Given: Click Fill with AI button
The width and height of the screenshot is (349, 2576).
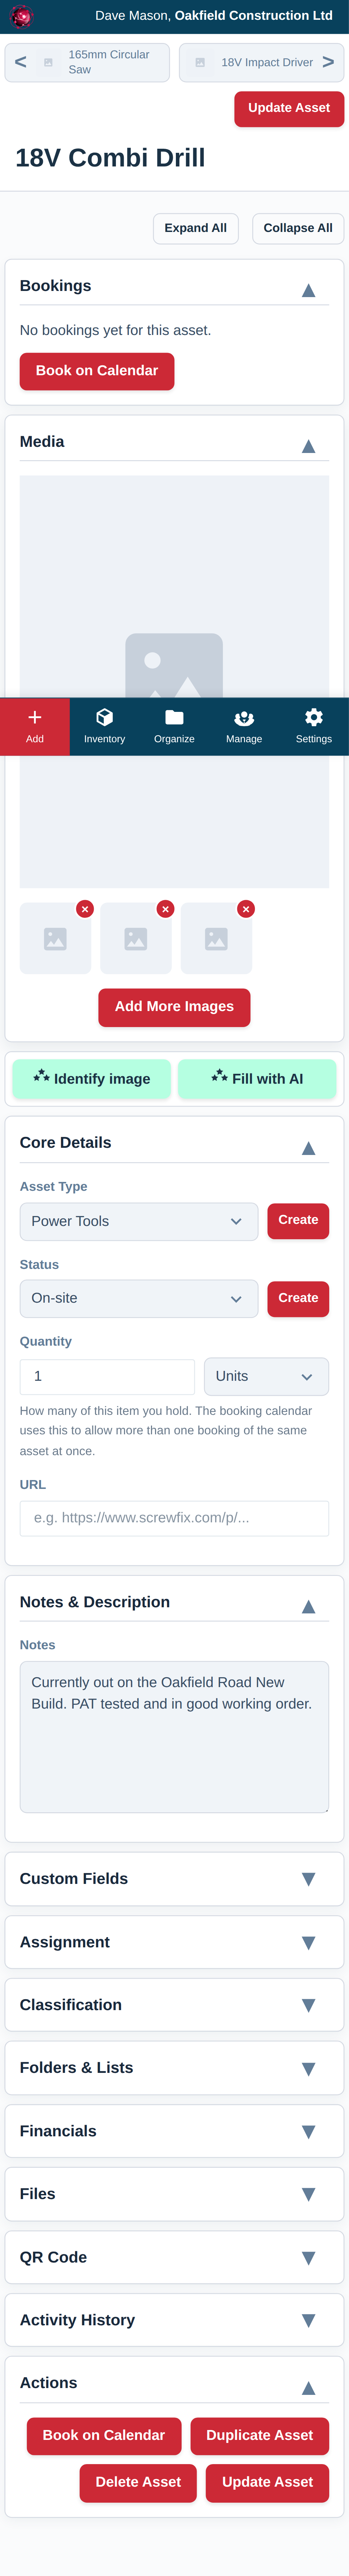Looking at the screenshot, I should pos(257,1079).
